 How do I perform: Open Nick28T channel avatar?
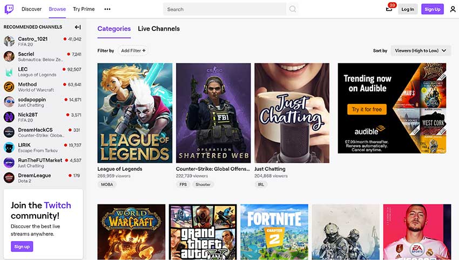[9, 117]
